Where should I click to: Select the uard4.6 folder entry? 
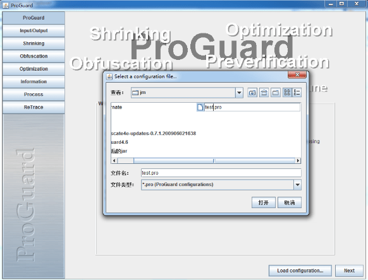[120, 142]
